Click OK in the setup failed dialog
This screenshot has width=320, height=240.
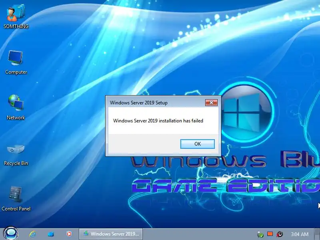(197, 144)
